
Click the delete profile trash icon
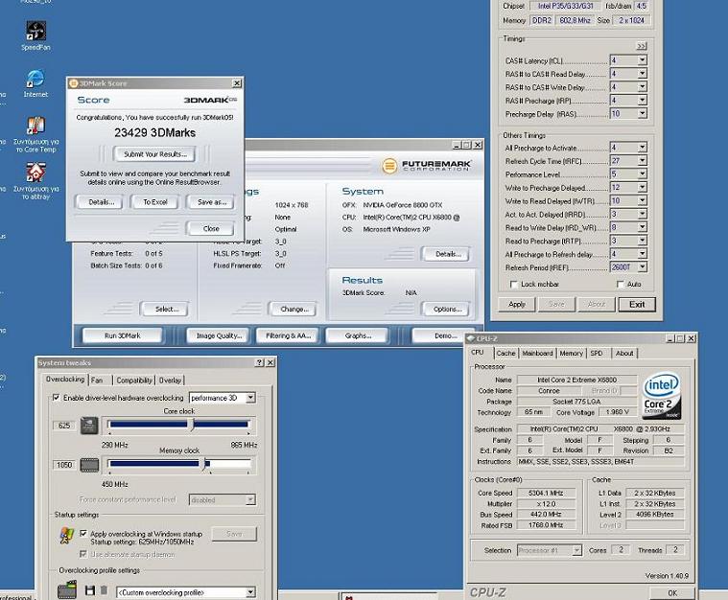[104, 590]
